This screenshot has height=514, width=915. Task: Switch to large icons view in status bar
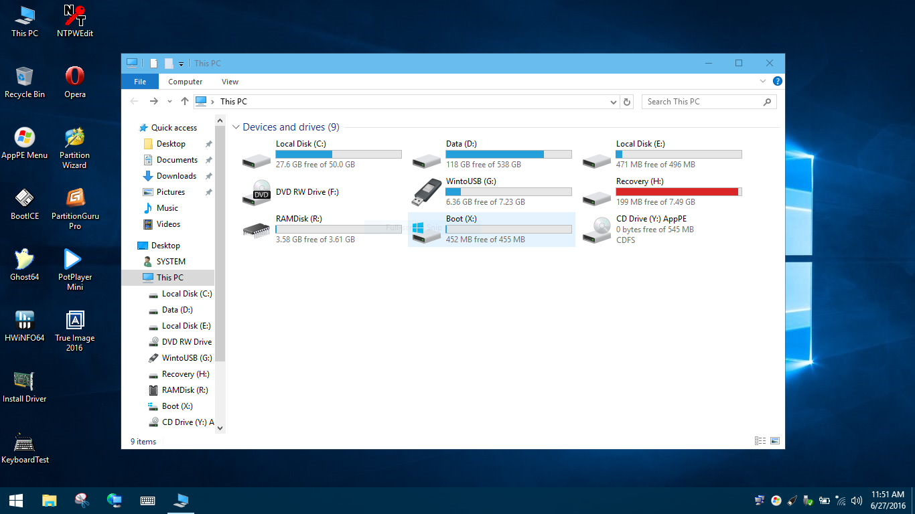click(775, 441)
